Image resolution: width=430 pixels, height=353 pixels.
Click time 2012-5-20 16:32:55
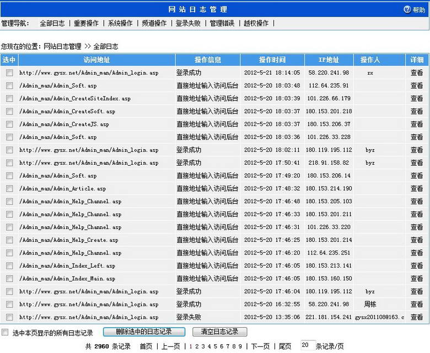click(272, 305)
